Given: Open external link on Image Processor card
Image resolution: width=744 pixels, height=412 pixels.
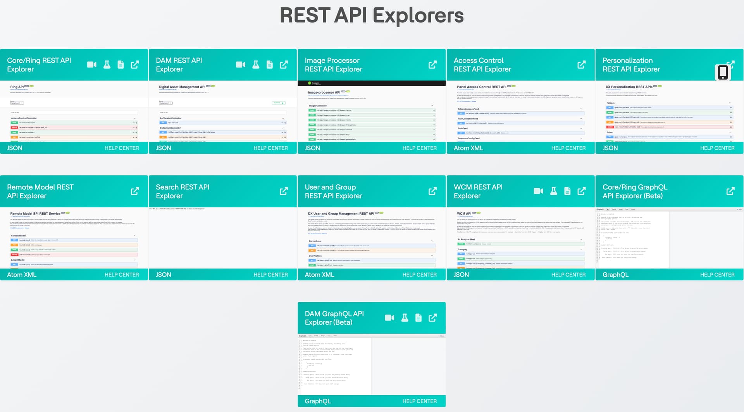Looking at the screenshot, I should point(432,65).
